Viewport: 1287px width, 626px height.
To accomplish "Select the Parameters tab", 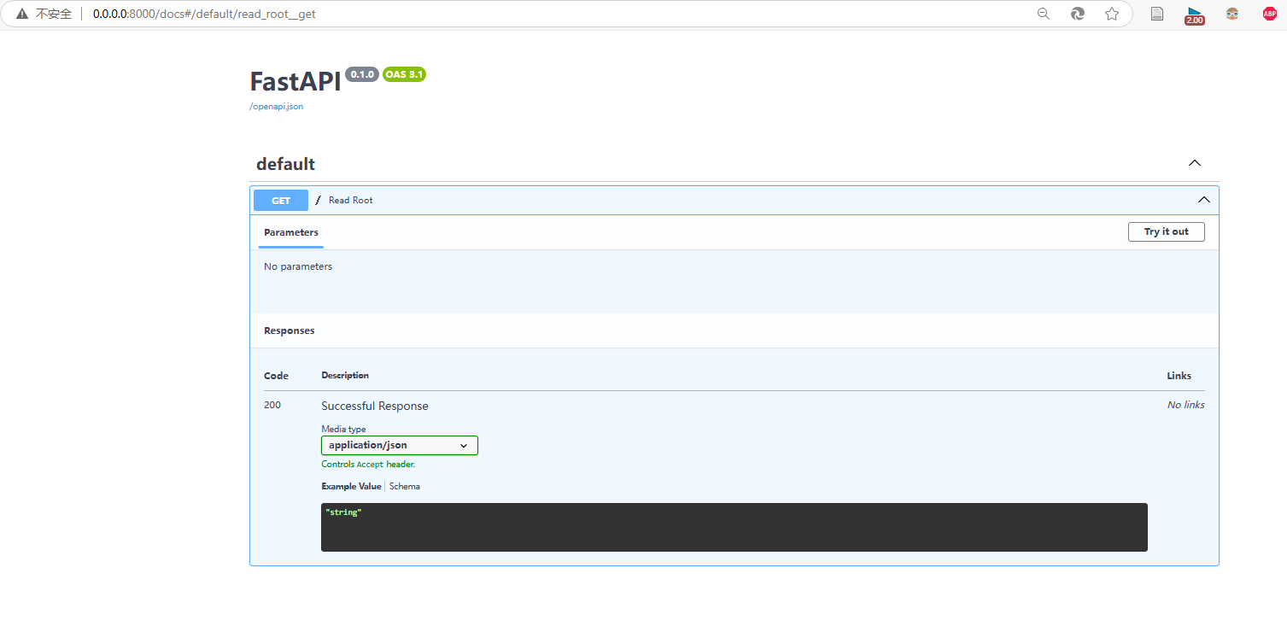I will [x=290, y=231].
